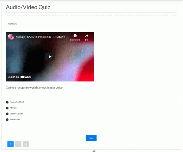Screen dimensions: 183x152
Task: Select the Narendra Modi radio option
Action: [x=7, y=102]
